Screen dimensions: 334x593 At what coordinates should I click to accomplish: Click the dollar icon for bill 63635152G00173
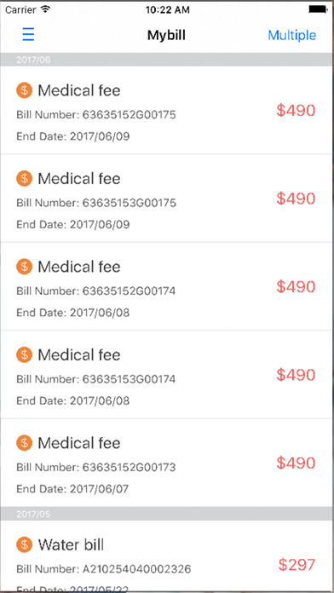coord(25,443)
